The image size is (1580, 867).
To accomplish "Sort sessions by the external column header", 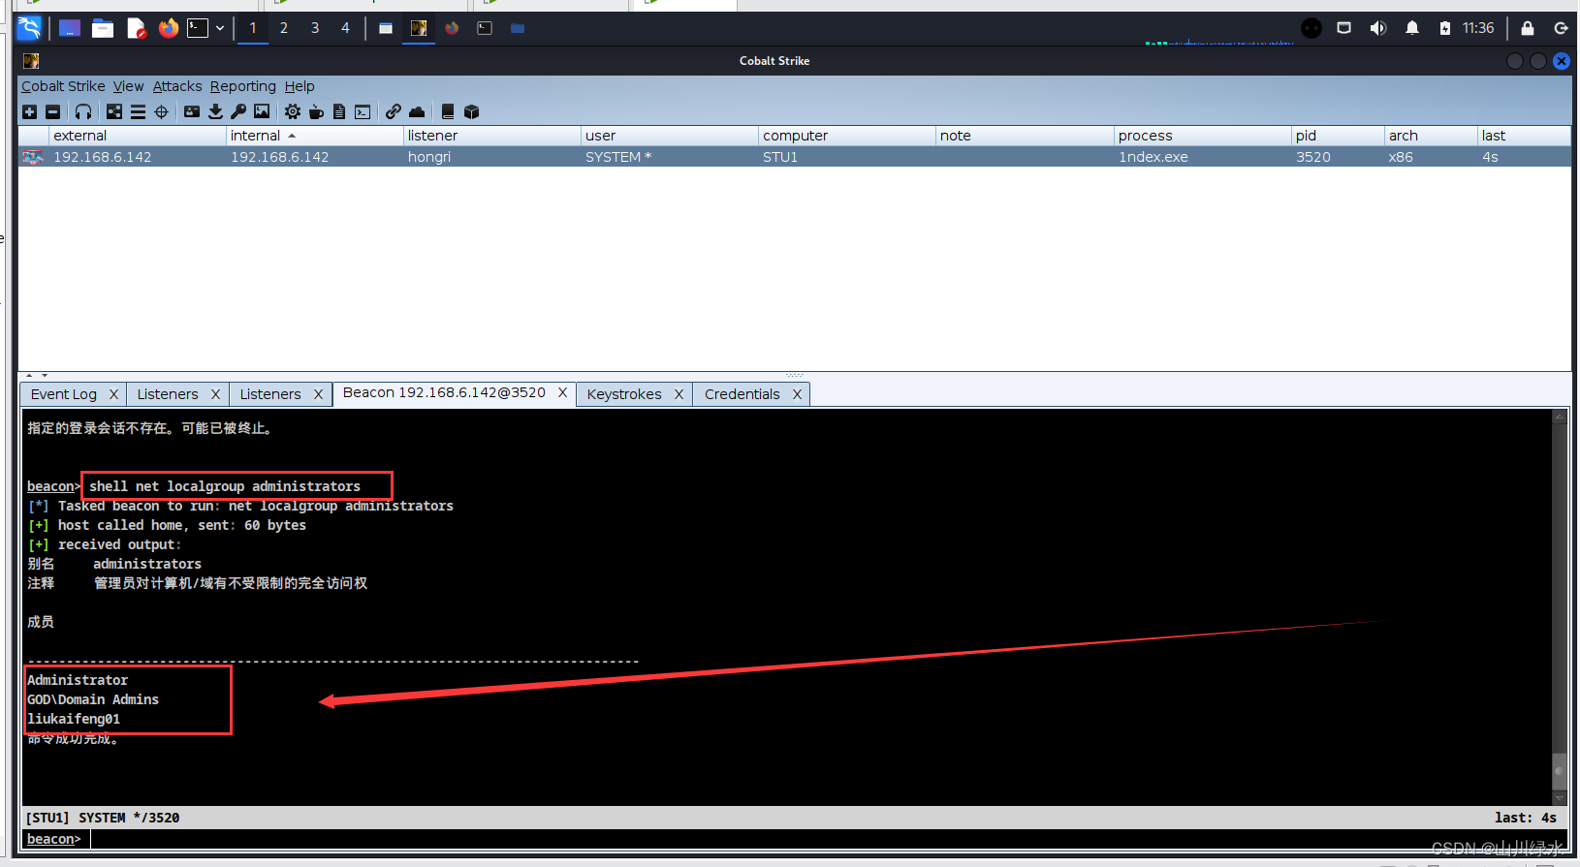I will tap(137, 136).
